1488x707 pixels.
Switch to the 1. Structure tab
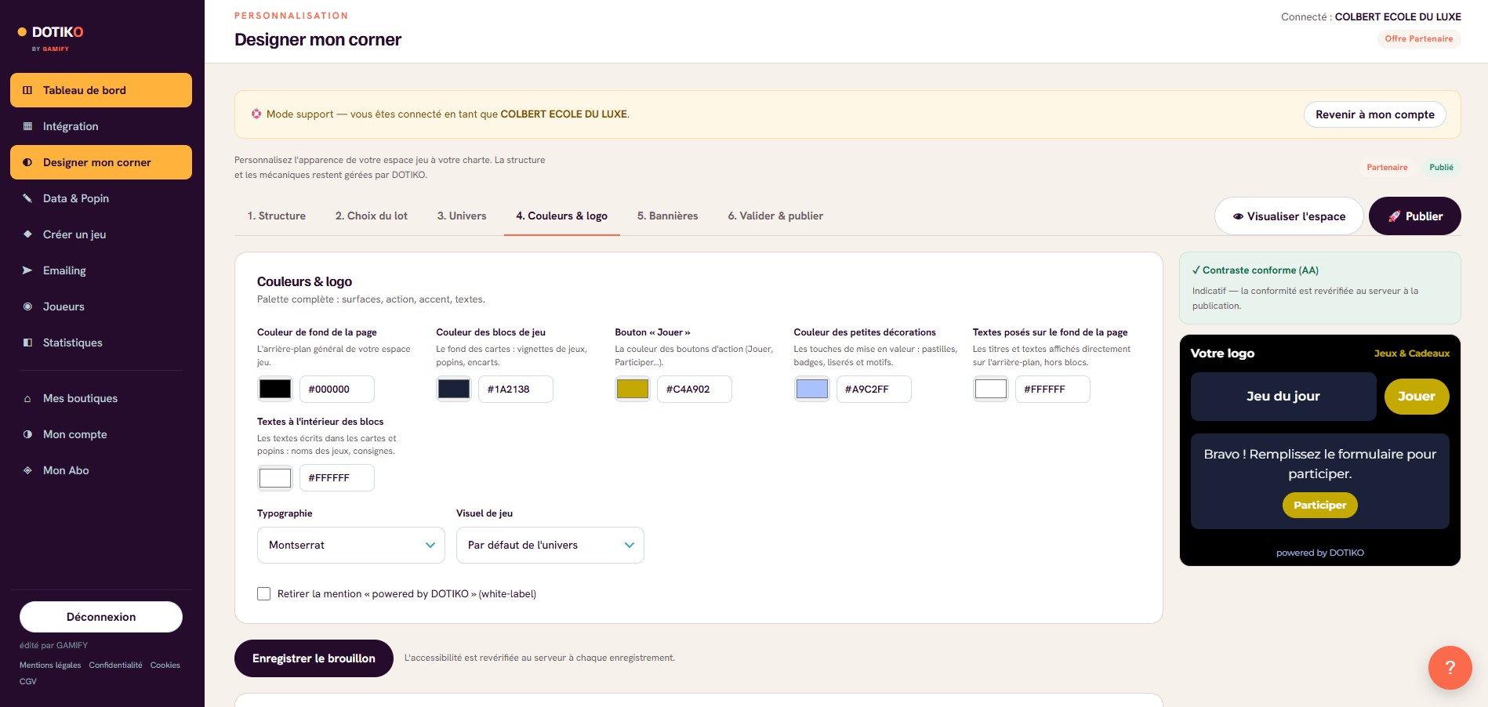click(277, 216)
